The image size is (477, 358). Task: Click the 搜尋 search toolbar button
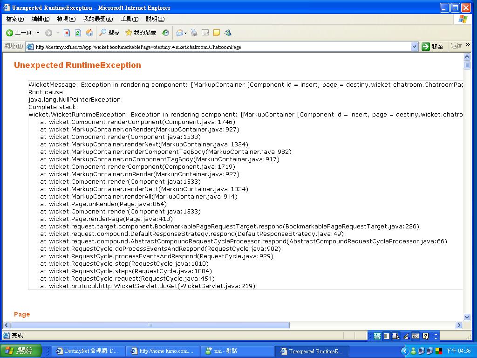[109, 33]
